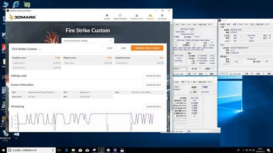
Task: Open 关于 tab in the CPU-Z mainboard window
Action: point(267,25)
